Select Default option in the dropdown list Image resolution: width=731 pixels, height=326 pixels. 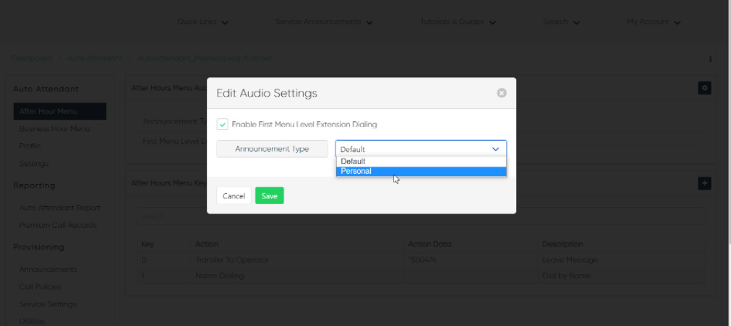(421, 162)
